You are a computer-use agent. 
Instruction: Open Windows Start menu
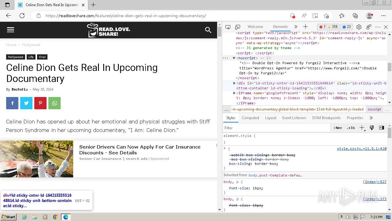click(8, 217)
